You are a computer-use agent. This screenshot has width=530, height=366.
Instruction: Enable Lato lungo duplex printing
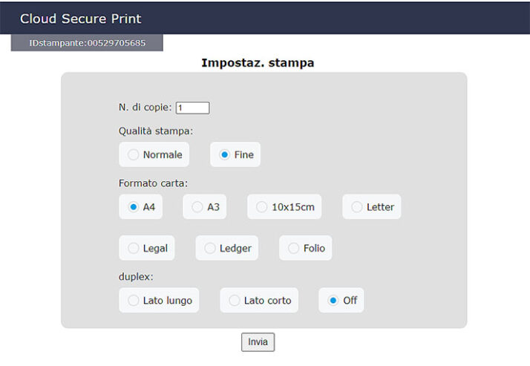[x=134, y=301]
